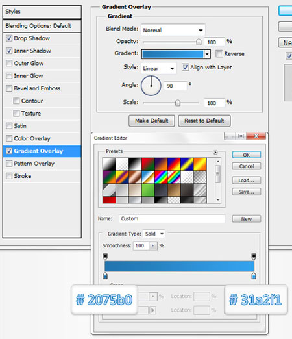Screen dimensions: 292x339
Task: Click the Scale percent field
Action: tap(214, 103)
